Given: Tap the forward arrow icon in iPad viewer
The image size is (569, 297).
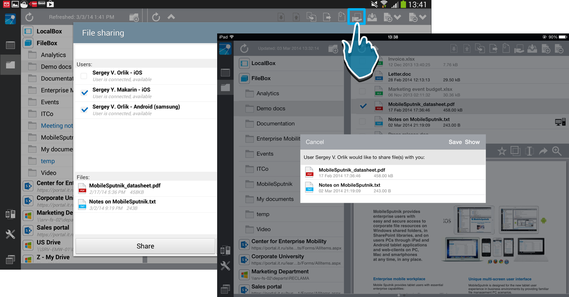Looking at the screenshot, I should [543, 151].
